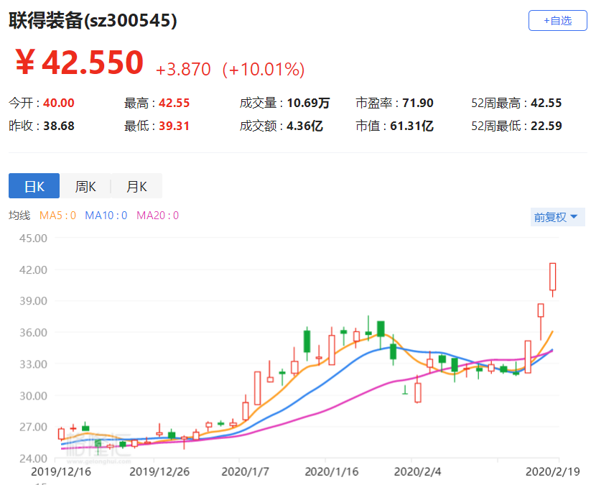
Task: Click the price change +3.870
Action: 183,70
